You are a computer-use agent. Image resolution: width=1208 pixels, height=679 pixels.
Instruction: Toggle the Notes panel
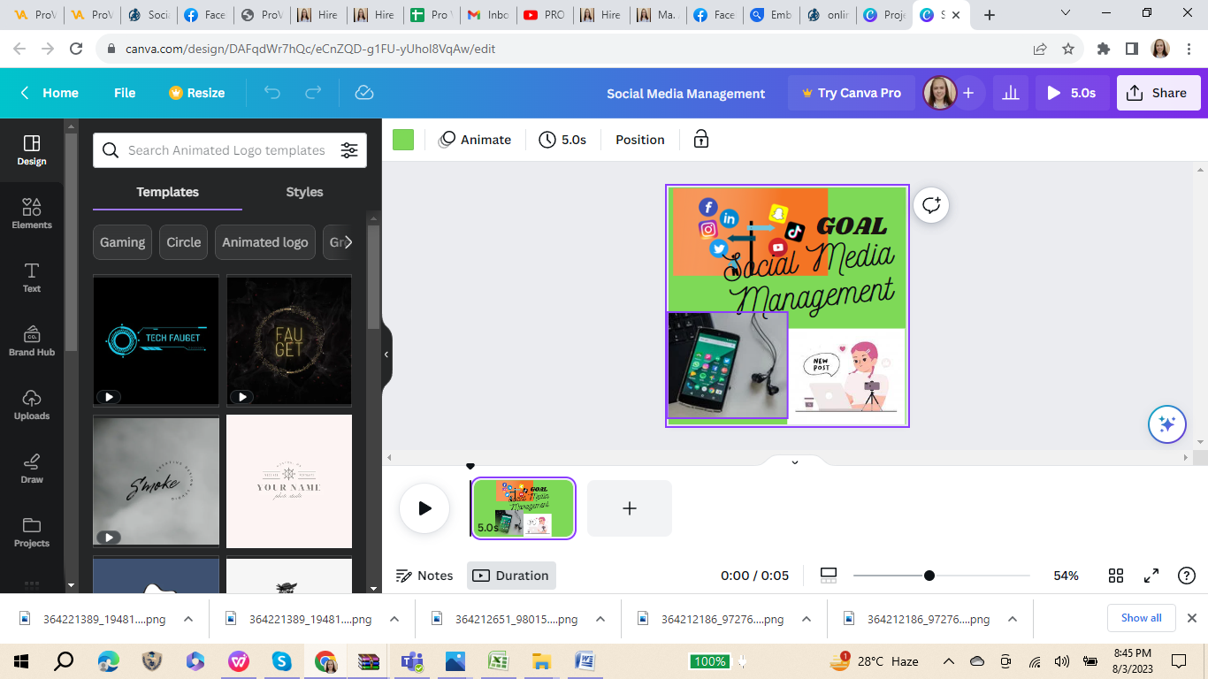(424, 576)
